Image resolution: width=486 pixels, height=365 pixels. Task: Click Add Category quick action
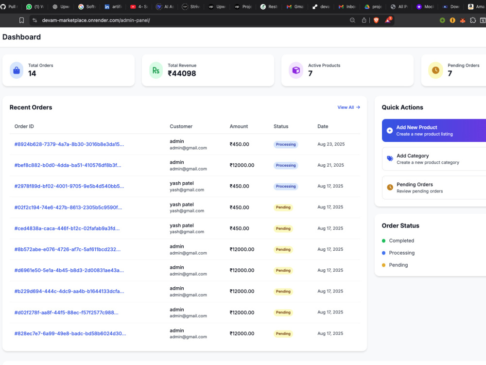click(x=434, y=158)
